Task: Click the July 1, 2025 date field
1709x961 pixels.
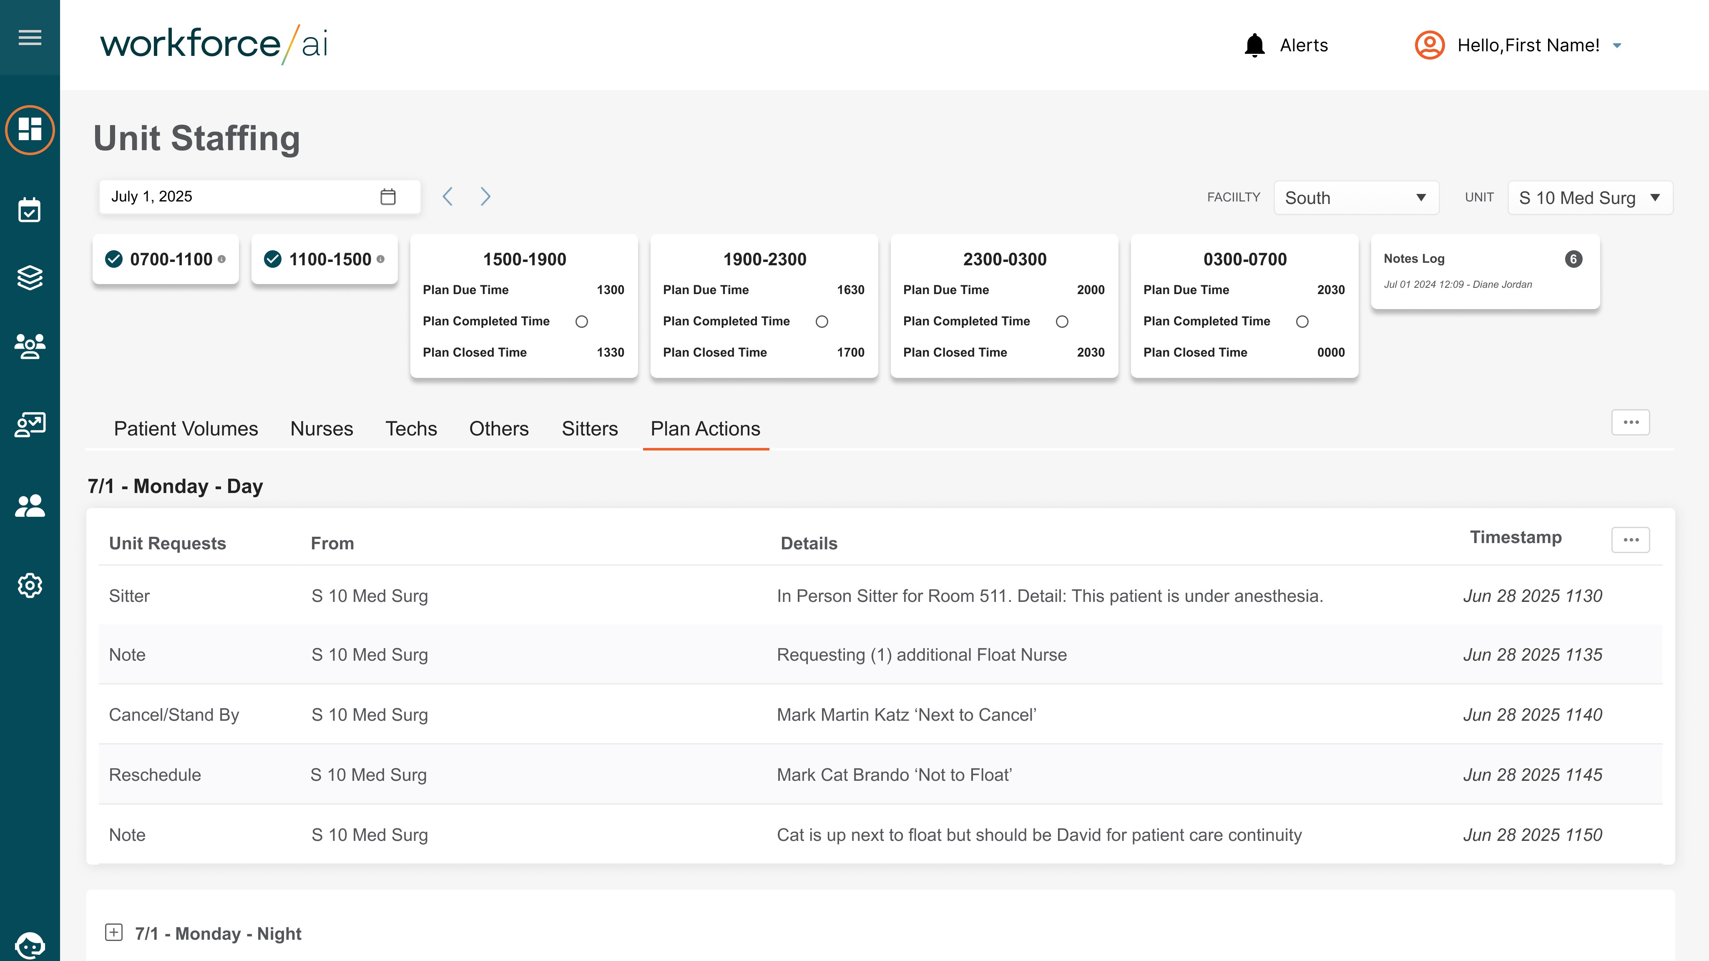Action: (239, 196)
